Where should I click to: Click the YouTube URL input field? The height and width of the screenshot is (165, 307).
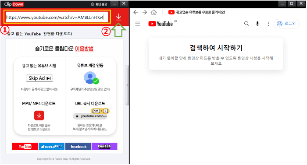tap(57, 17)
